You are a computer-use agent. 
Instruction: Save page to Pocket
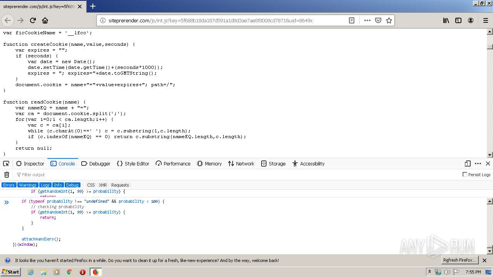point(378,20)
